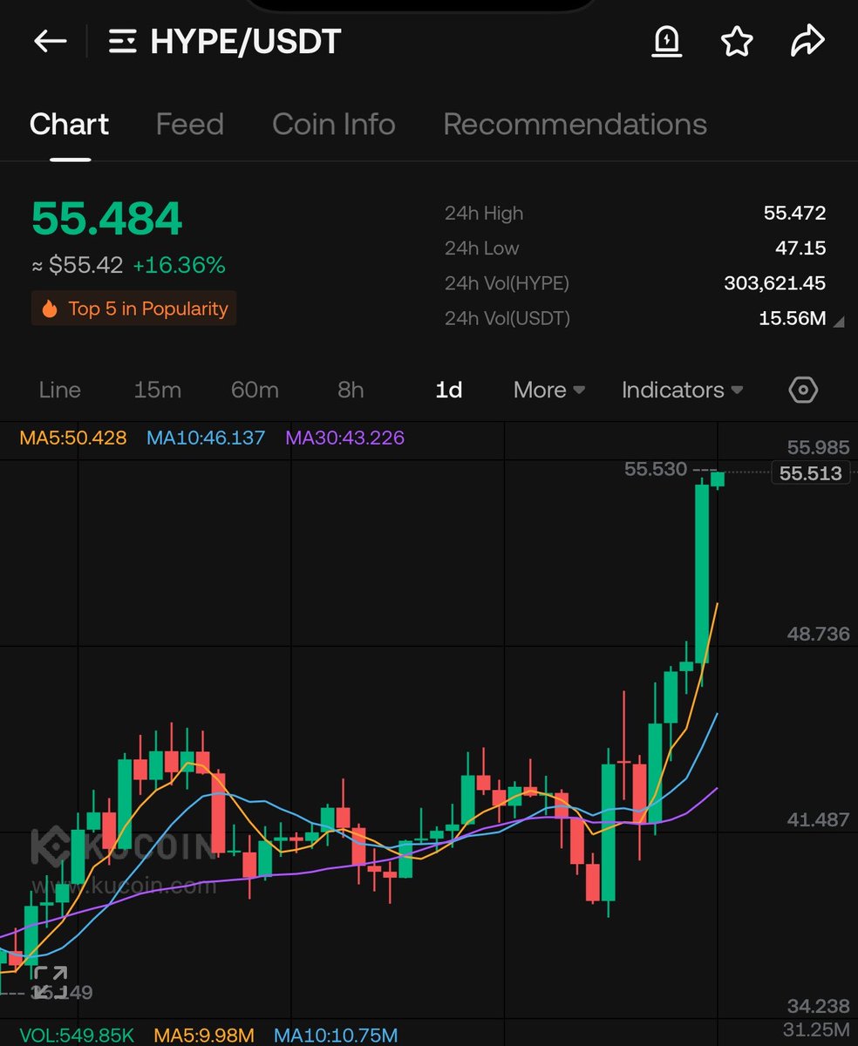Viewport: 858px width, 1046px height.
Task: Expand 24h stats small triangle
Action: pos(838,322)
